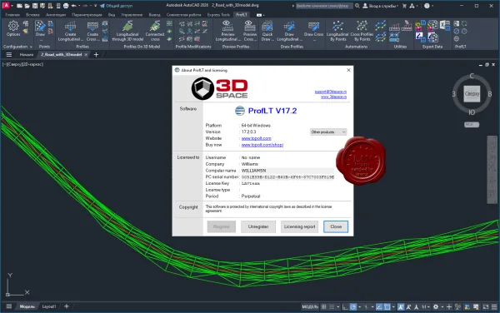
Task: Click the Connected cross tool
Action: (155, 31)
